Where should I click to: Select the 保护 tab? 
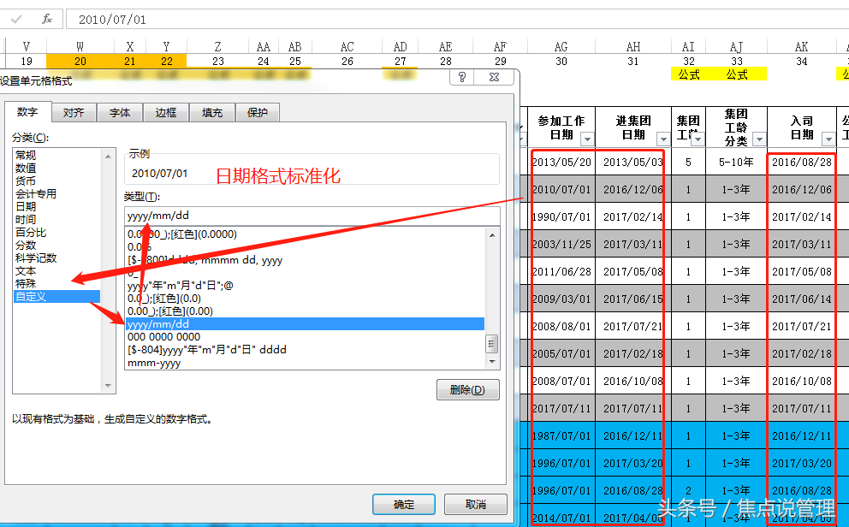pos(258,113)
